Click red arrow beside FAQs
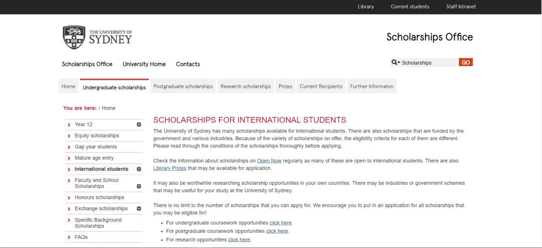 pyautogui.click(x=69, y=237)
